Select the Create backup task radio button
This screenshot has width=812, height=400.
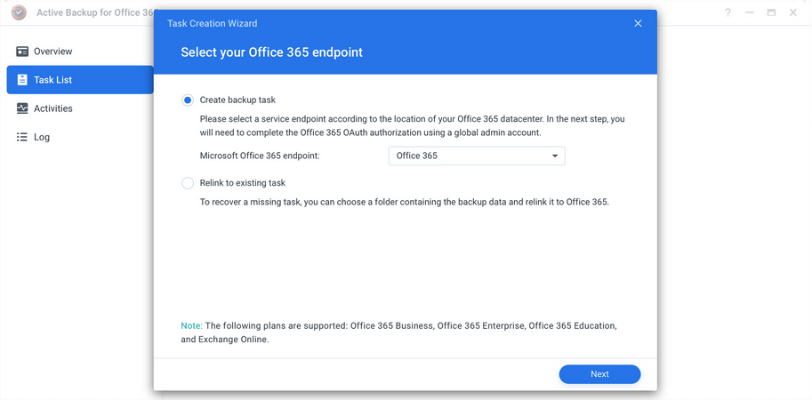(188, 100)
